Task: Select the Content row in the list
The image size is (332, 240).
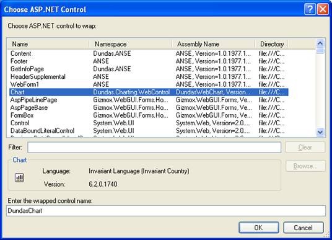Action: (149, 53)
